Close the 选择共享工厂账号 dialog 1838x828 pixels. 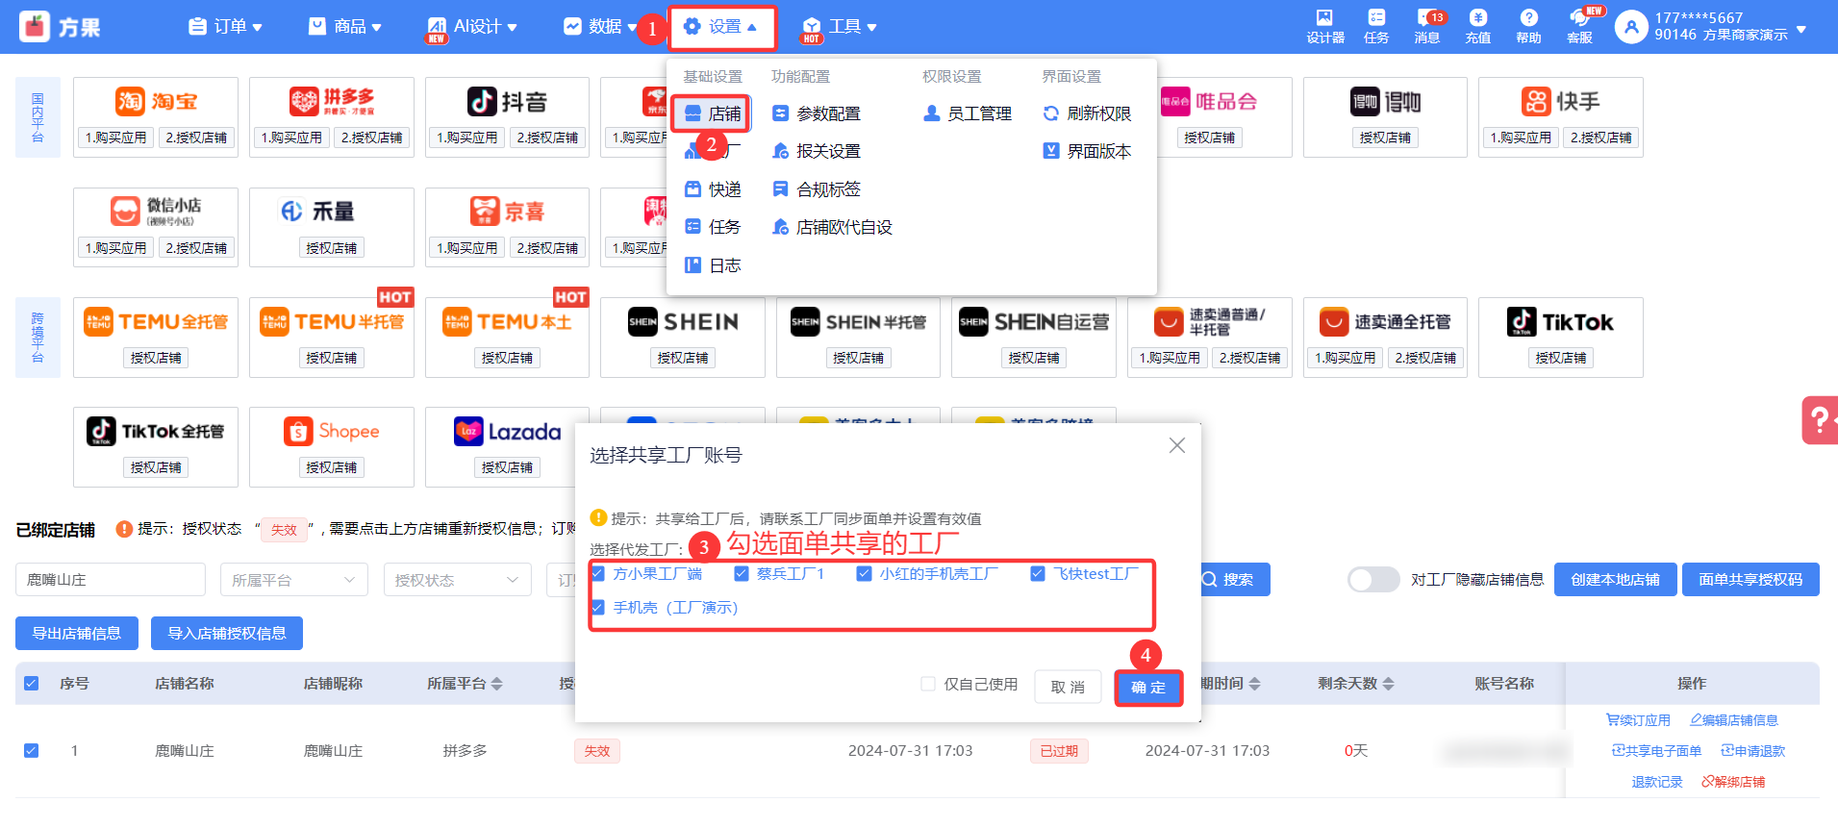(1176, 445)
